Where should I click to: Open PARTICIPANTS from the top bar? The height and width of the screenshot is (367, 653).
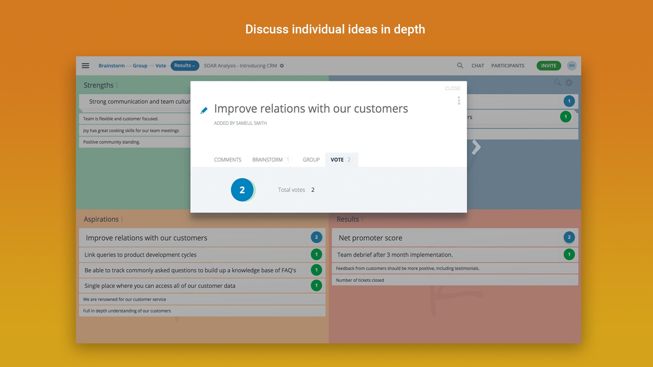click(508, 66)
